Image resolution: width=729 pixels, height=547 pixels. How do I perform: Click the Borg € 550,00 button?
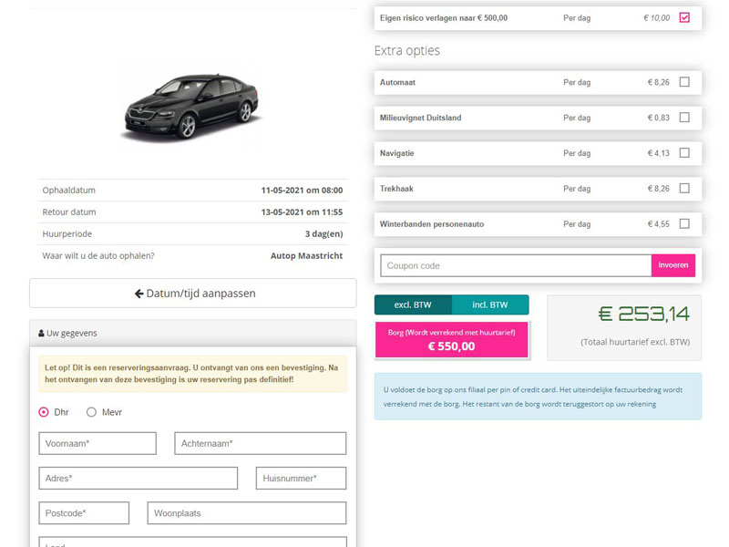tap(452, 338)
